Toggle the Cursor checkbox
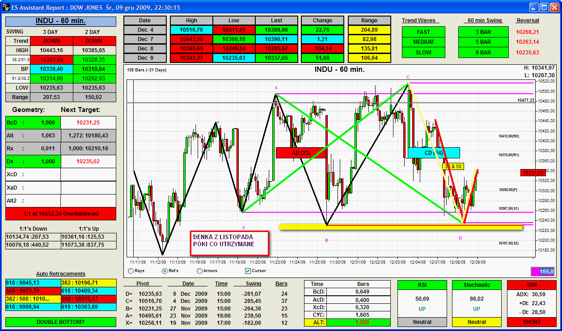The height and width of the screenshot is (331, 562). tap(248, 271)
